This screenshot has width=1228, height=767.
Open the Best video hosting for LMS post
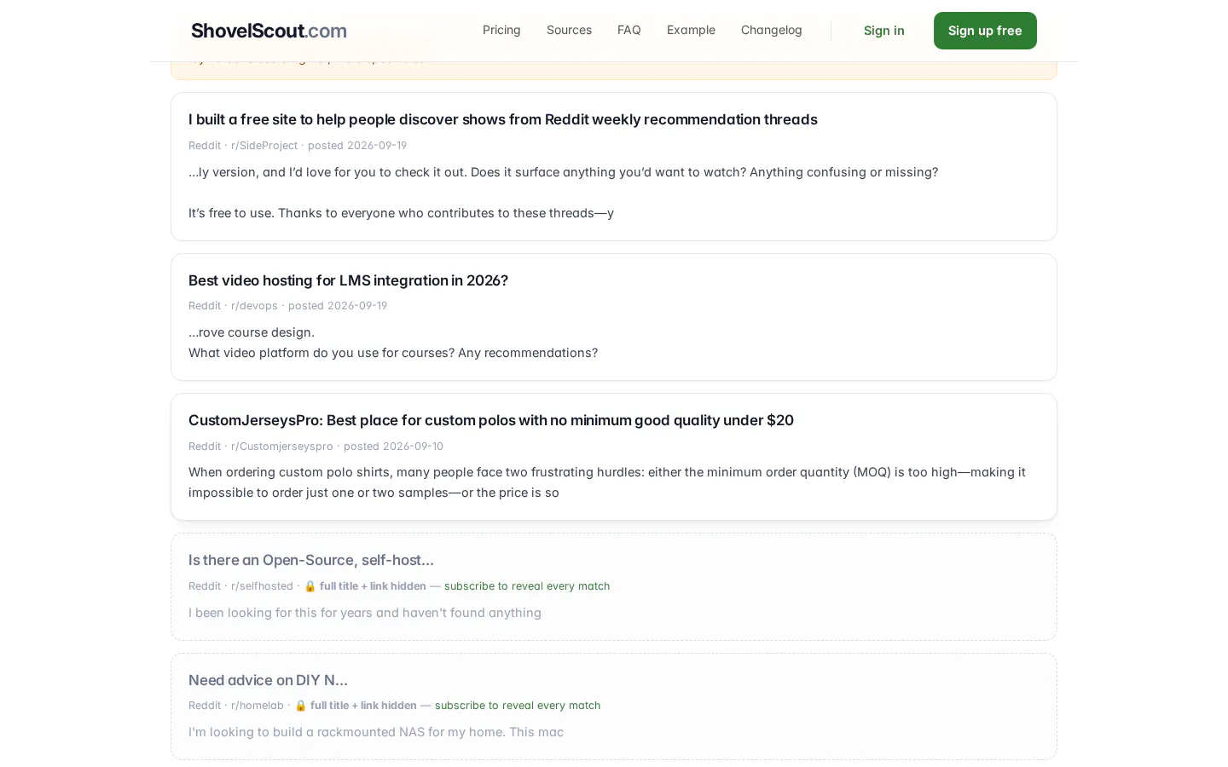pos(348,280)
